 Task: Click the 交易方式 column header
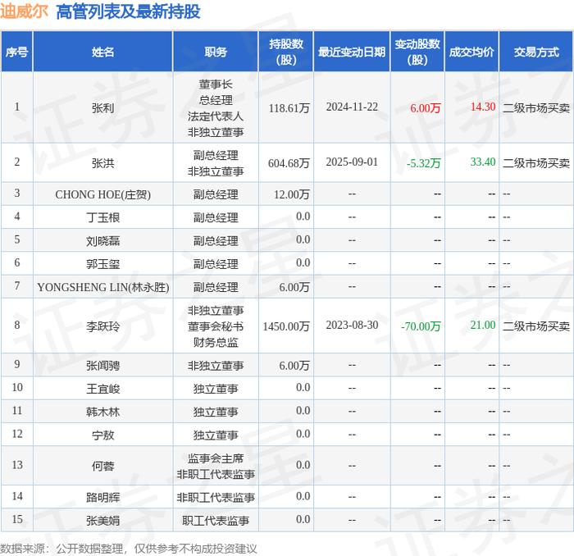tap(536, 52)
